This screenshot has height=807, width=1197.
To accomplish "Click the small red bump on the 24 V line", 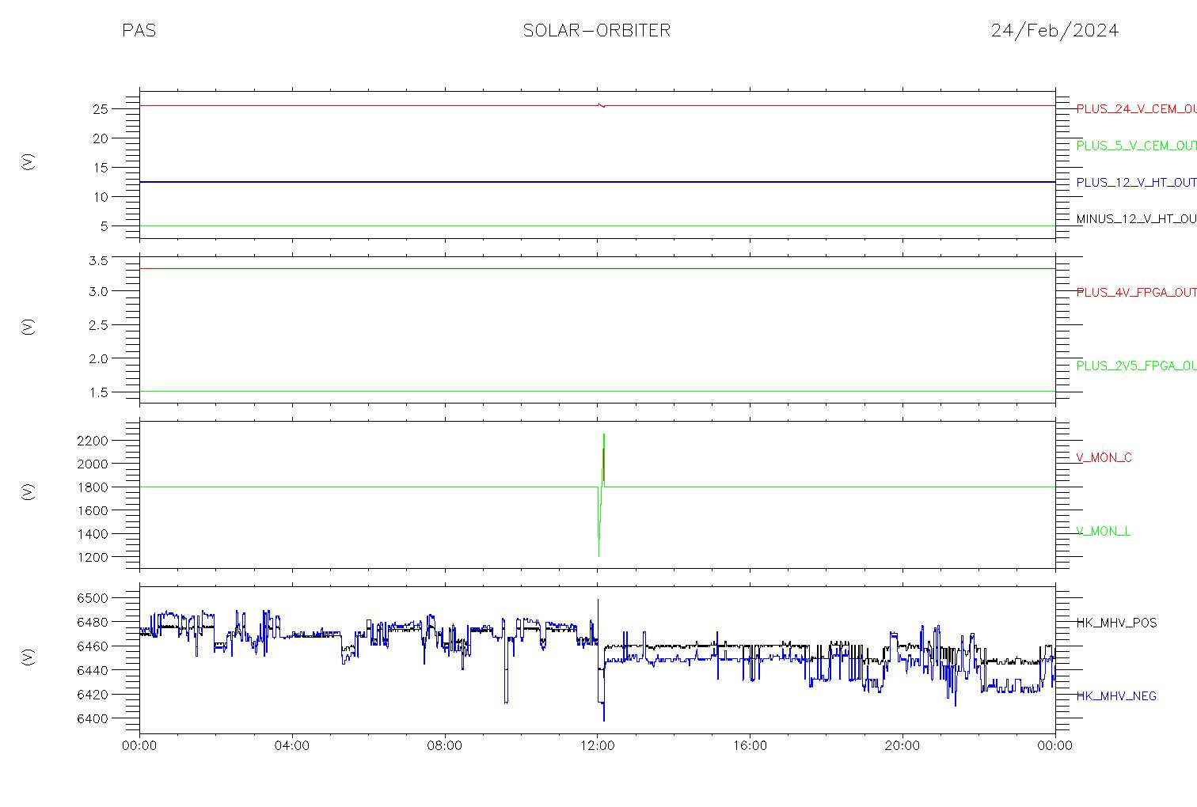I will coord(602,104).
